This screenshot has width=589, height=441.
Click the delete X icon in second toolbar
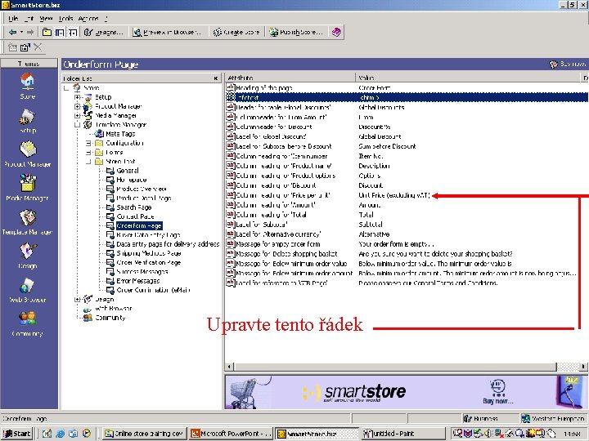coord(38,47)
